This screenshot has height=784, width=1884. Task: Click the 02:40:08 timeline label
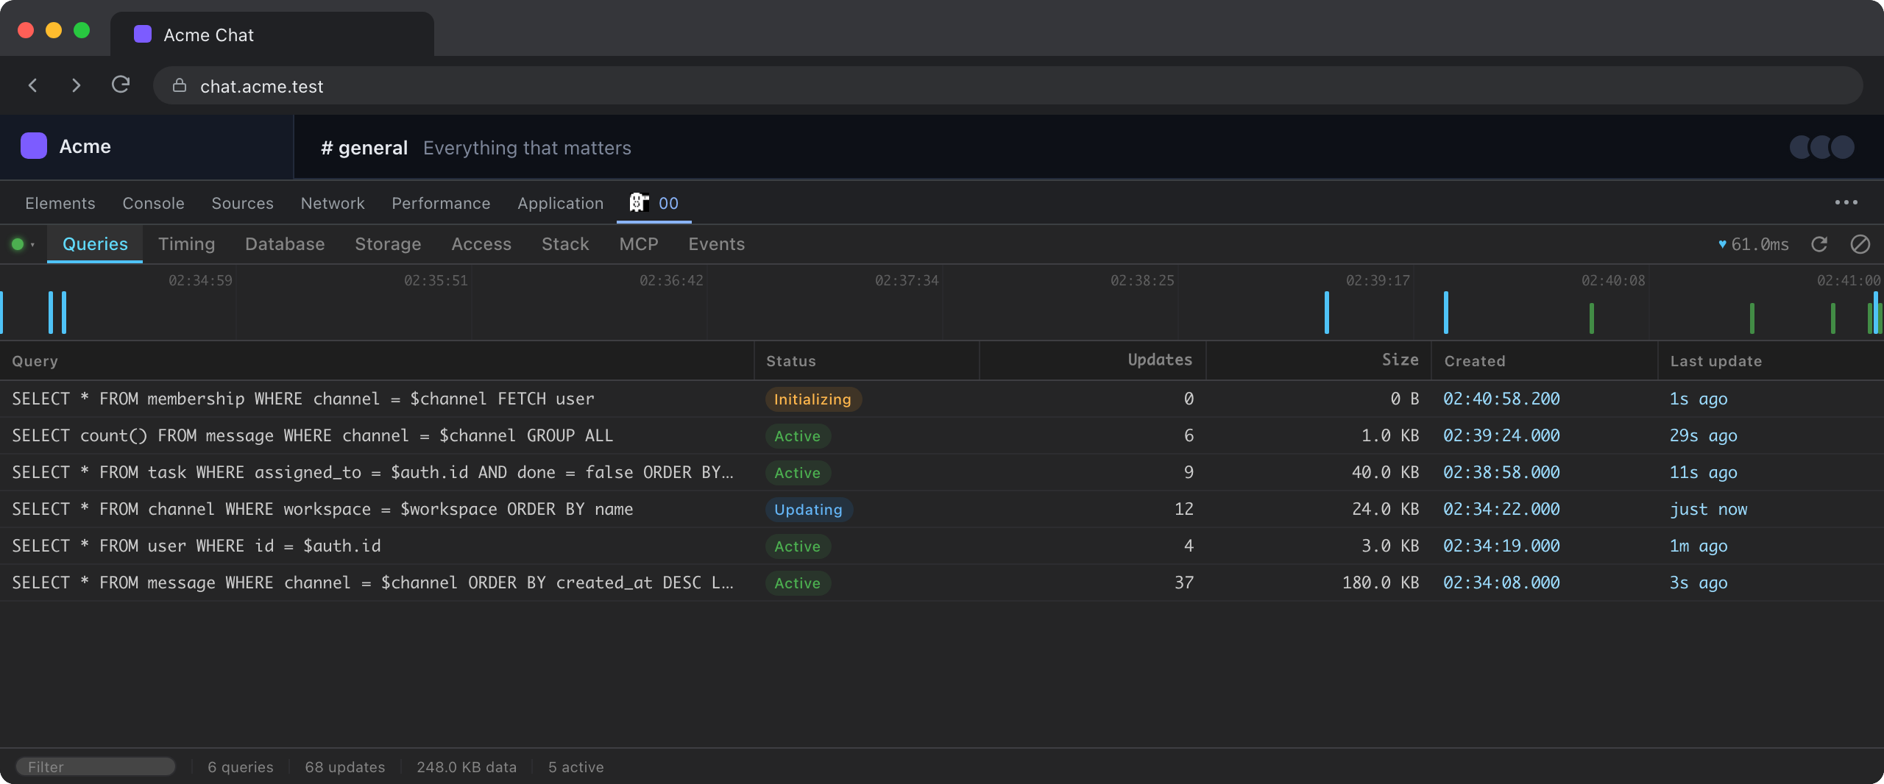coord(1613,280)
